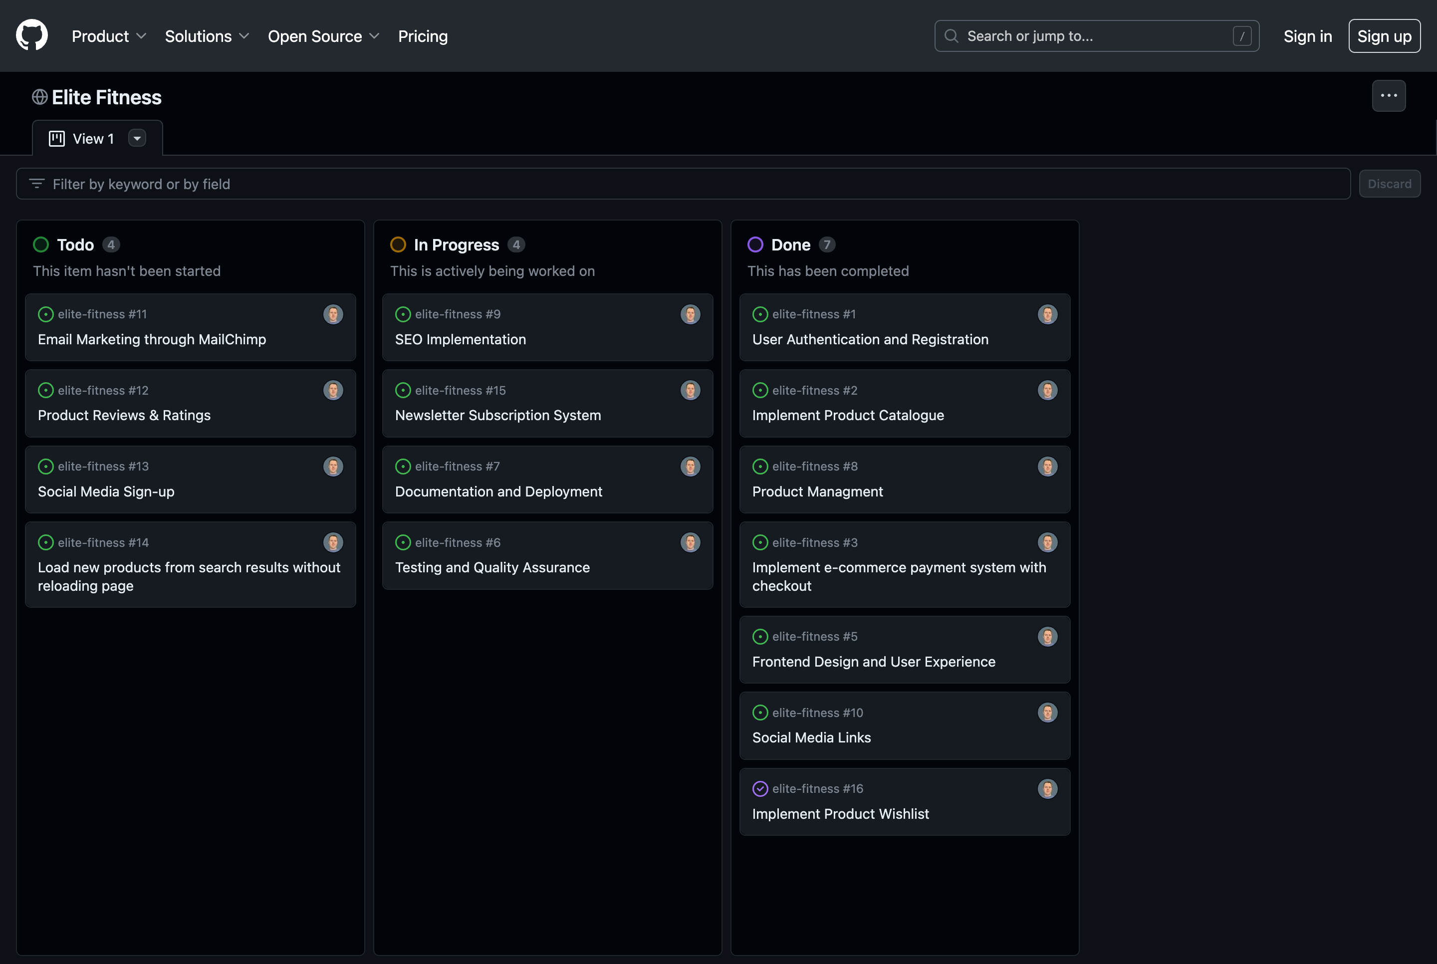Click the In Progress count badge 4
The height and width of the screenshot is (964, 1437).
pos(516,244)
